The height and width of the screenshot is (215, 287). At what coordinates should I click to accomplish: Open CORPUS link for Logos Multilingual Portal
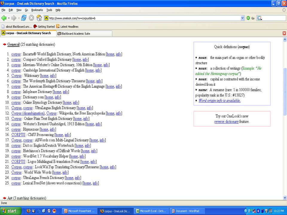point(18,162)
